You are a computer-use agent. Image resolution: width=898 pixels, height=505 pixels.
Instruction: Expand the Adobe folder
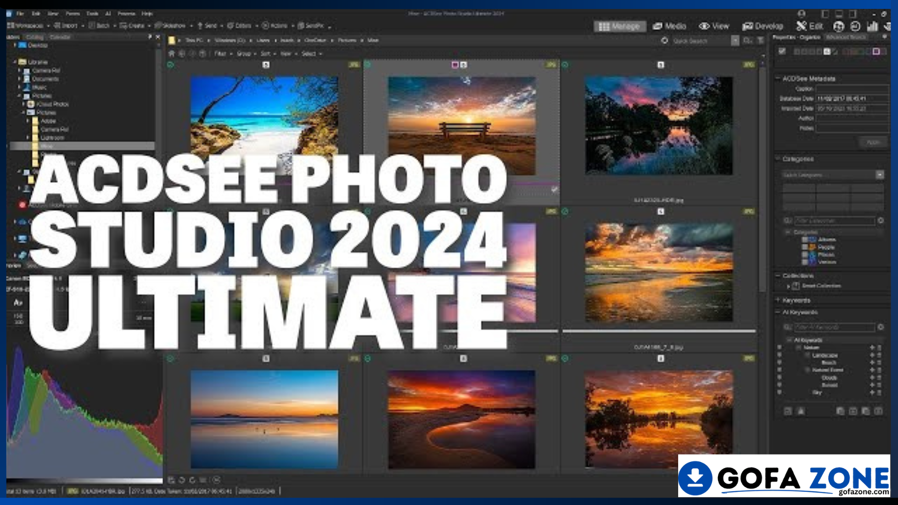point(28,121)
